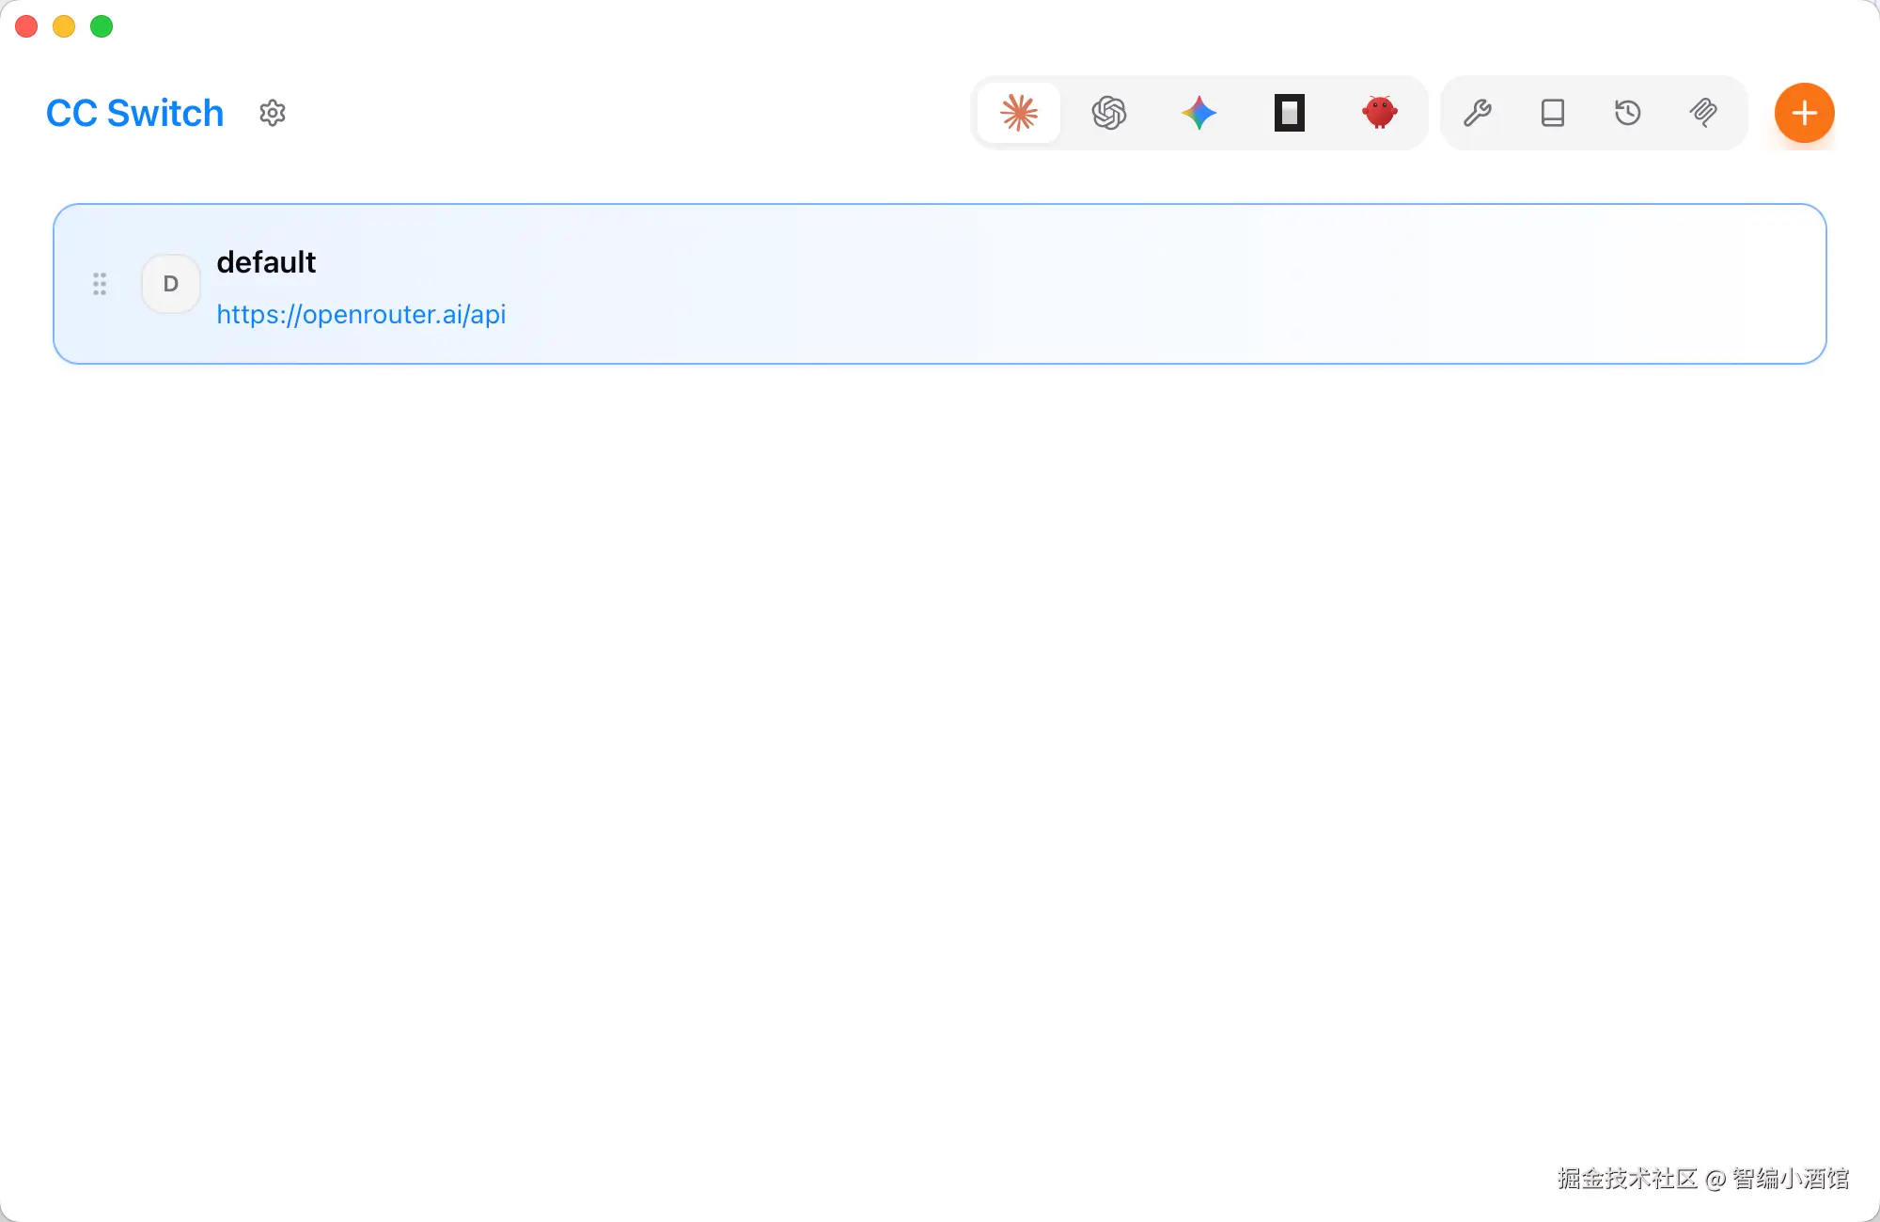Open the https://openrouter.ai/api link
The height and width of the screenshot is (1222, 1880).
361,314
